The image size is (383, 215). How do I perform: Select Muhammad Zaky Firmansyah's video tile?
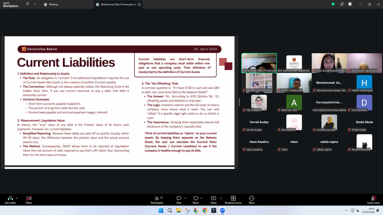pos(259,63)
